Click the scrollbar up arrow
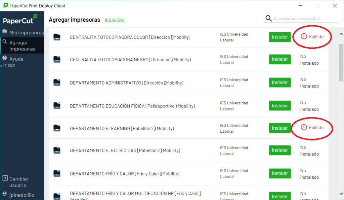Screen dimensions: 344x200 coord(341,34)
